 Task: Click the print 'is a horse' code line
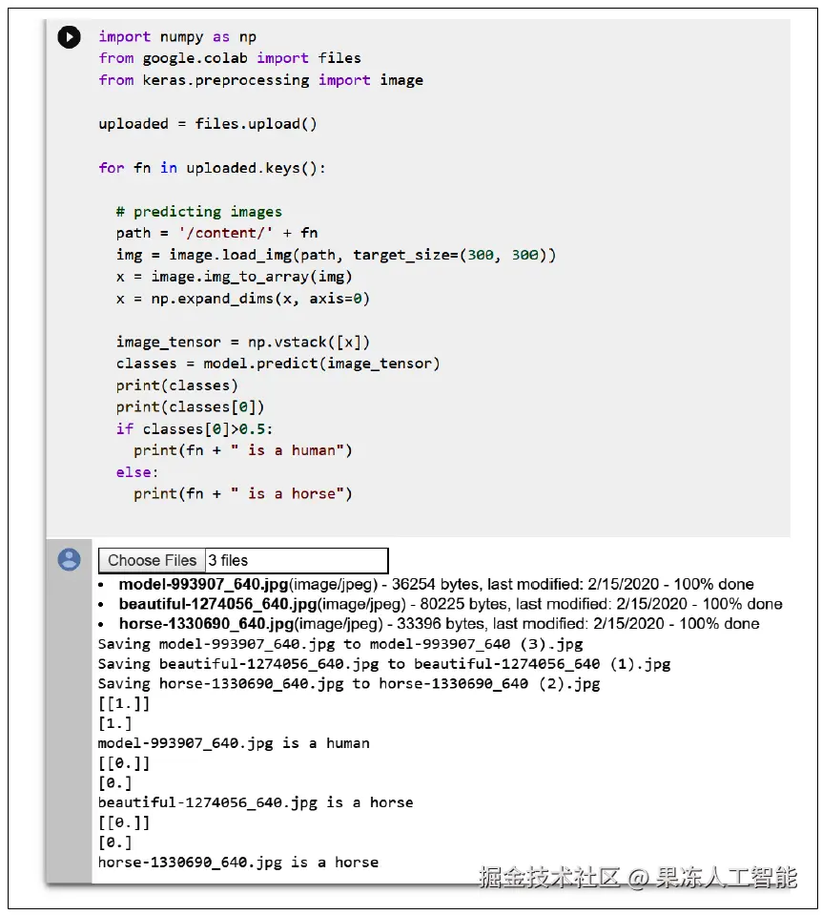243,493
